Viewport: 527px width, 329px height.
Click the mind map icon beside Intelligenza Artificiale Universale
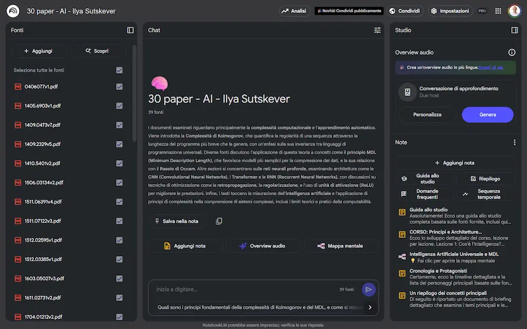402,257
